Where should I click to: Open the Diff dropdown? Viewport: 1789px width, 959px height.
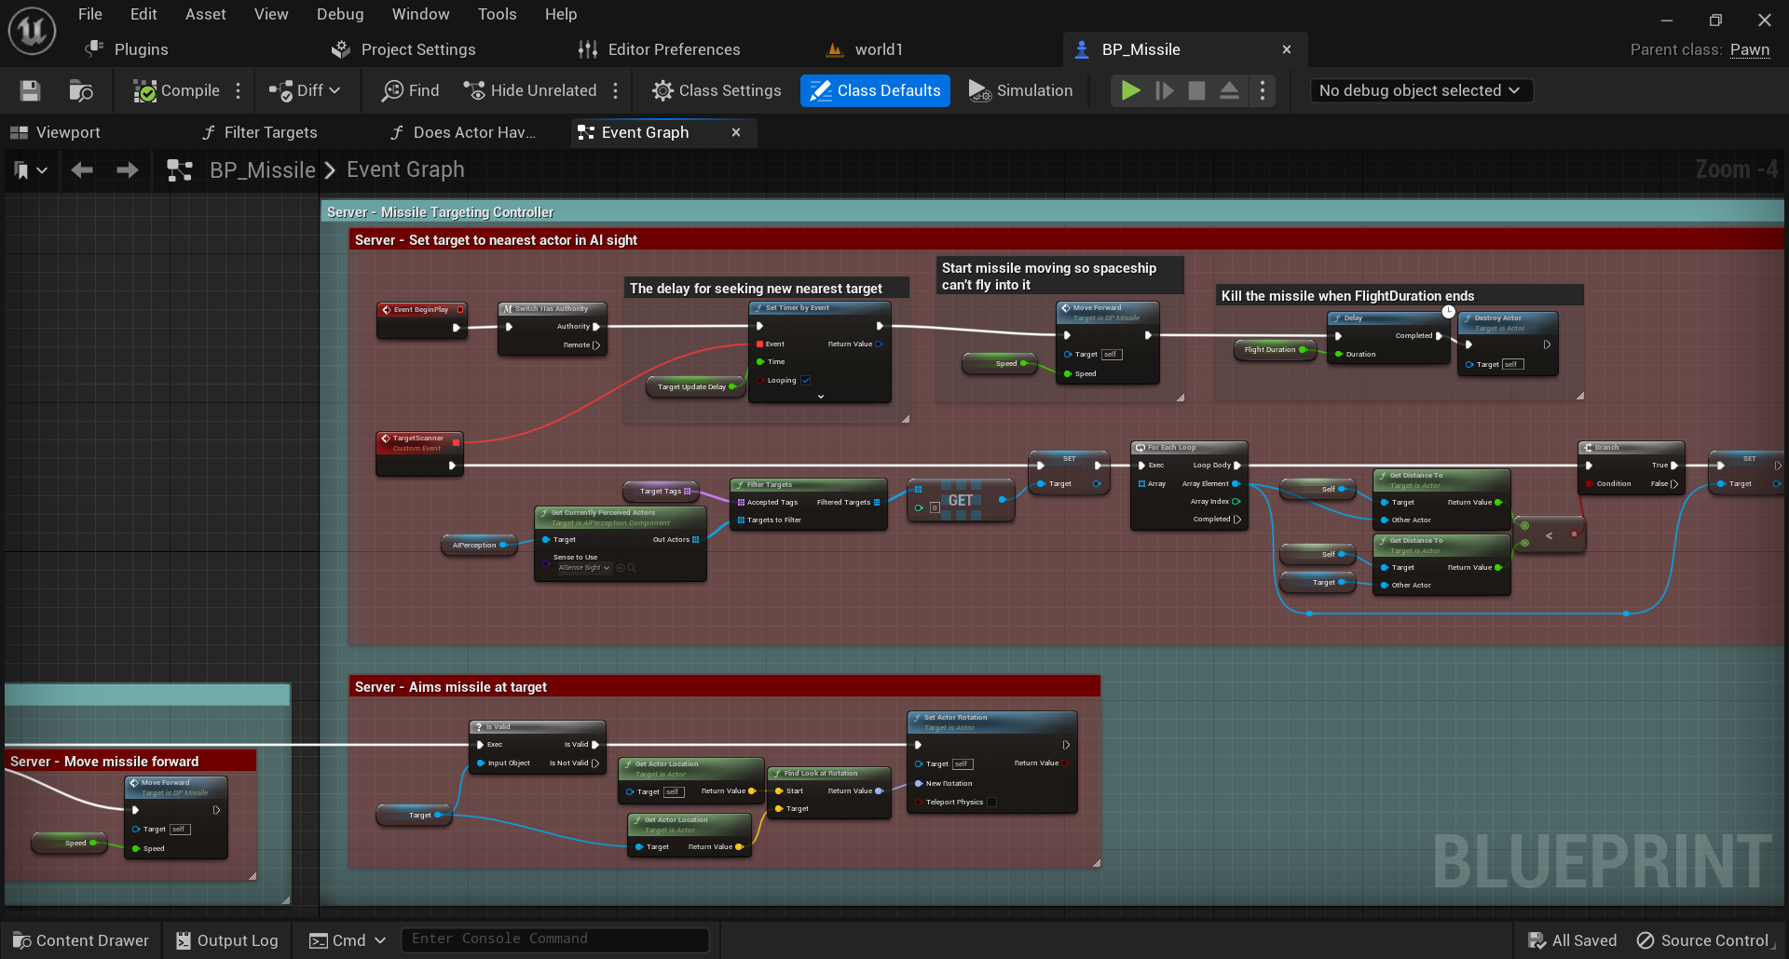pyautogui.click(x=305, y=90)
